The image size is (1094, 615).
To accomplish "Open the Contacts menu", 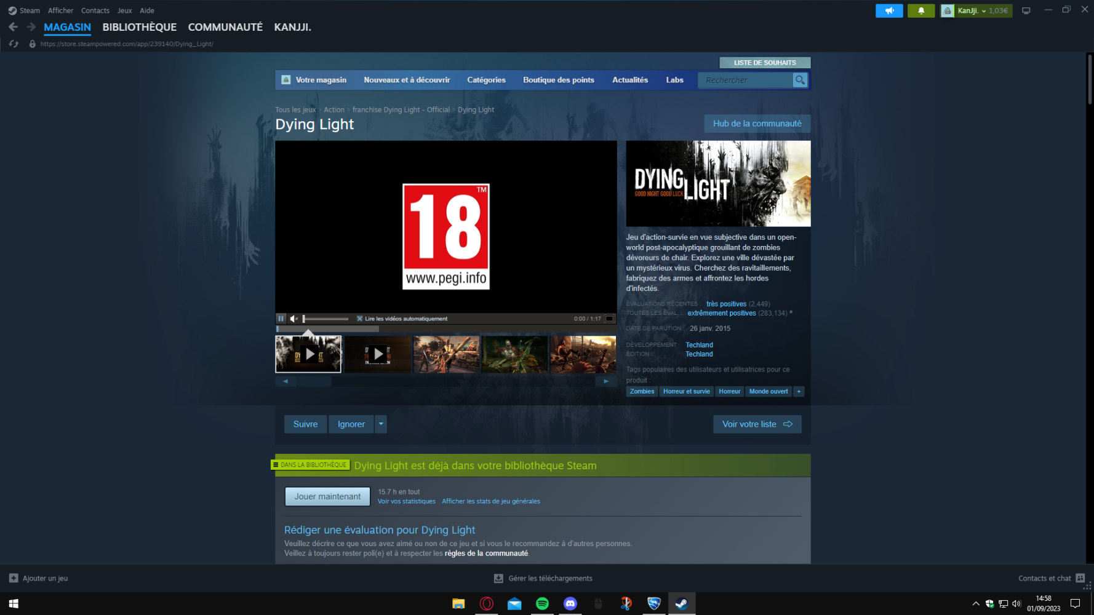I will [95, 10].
